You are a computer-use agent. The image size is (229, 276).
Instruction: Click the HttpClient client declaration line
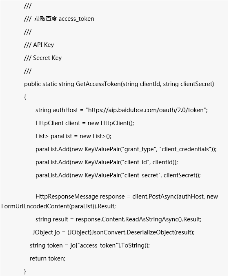pyautogui.click(x=85, y=123)
